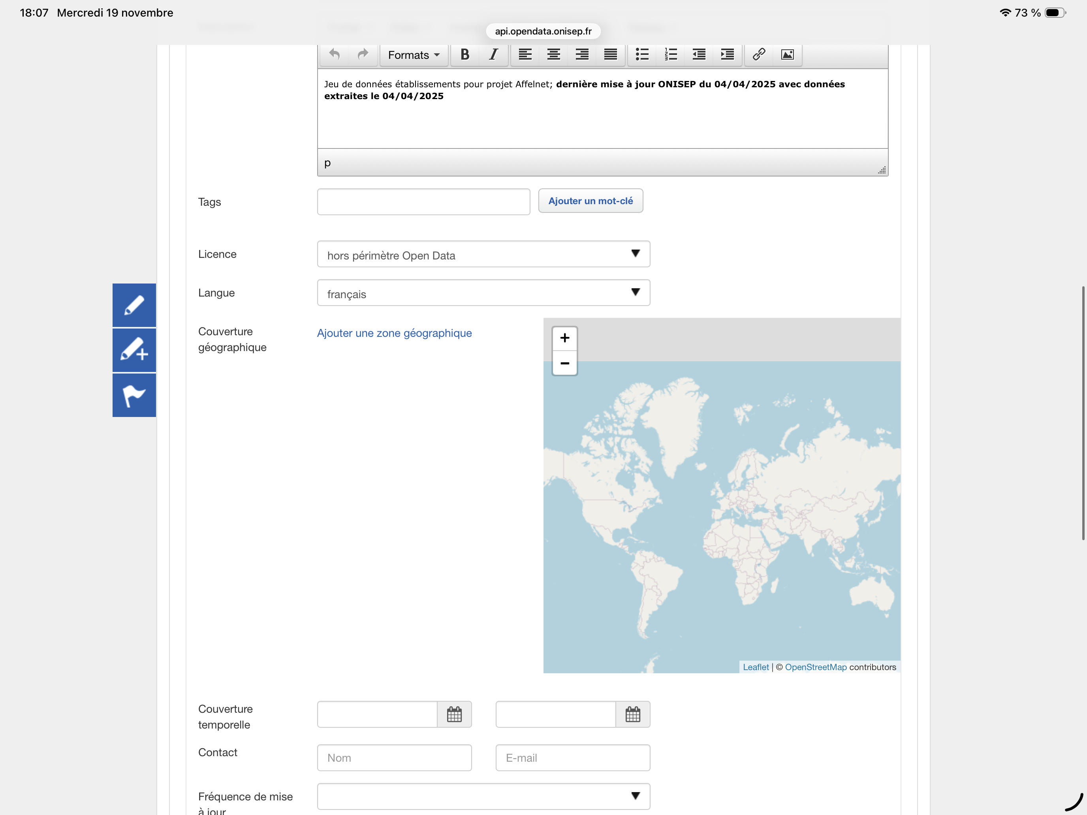Open the Langue dropdown

click(x=483, y=293)
